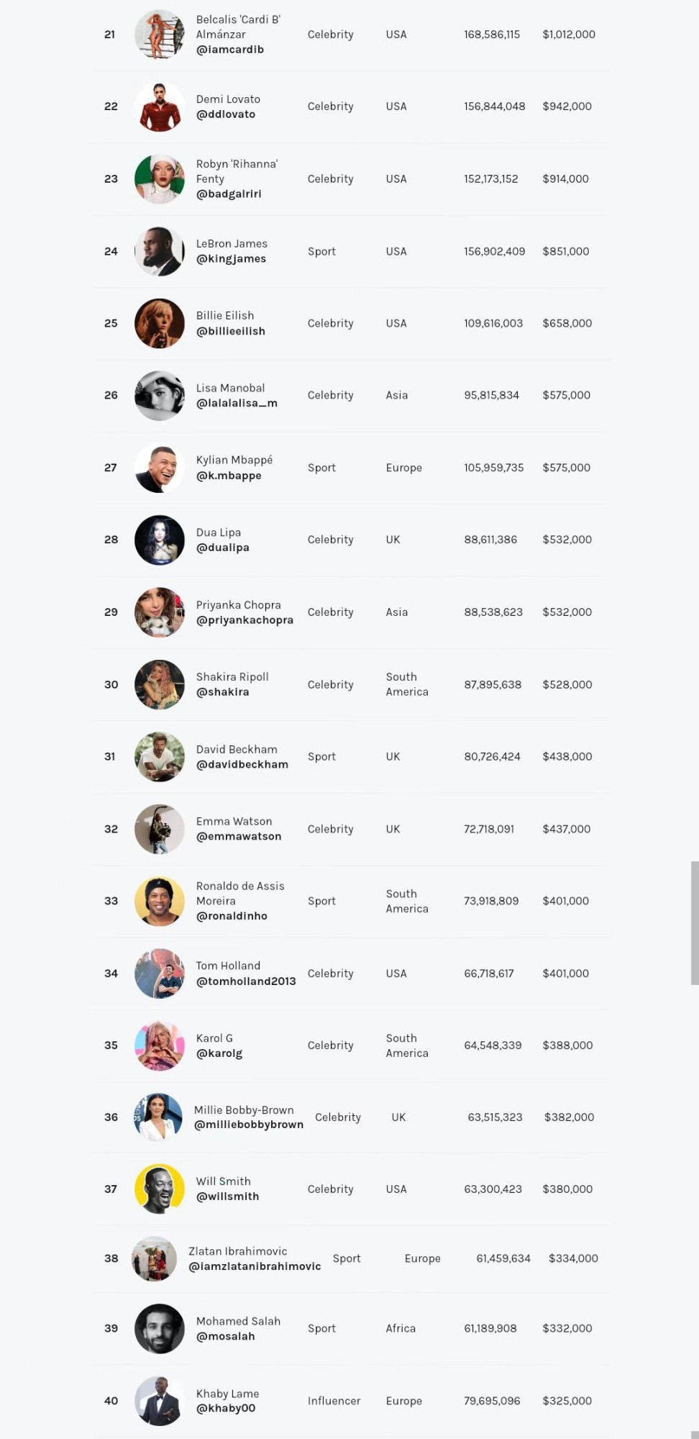This screenshot has height=1439, width=699.
Task: Click the @mosalah profile photo
Action: pyautogui.click(x=160, y=1329)
